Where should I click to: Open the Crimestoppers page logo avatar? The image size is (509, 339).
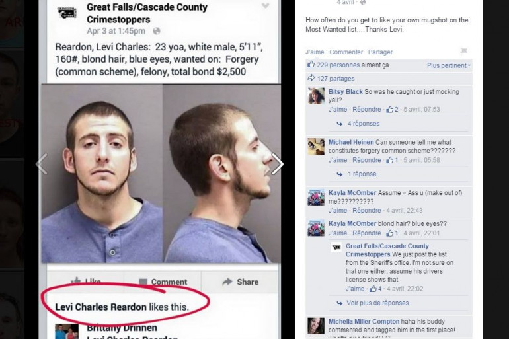click(x=67, y=13)
